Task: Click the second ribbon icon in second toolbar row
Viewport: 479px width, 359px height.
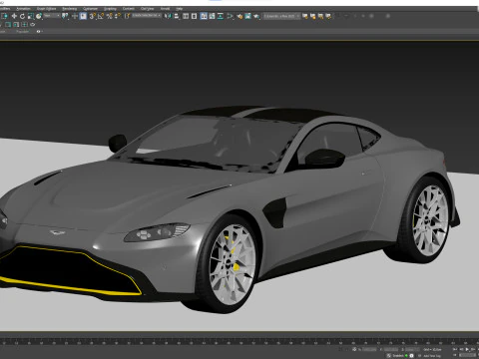Action: [16, 25]
